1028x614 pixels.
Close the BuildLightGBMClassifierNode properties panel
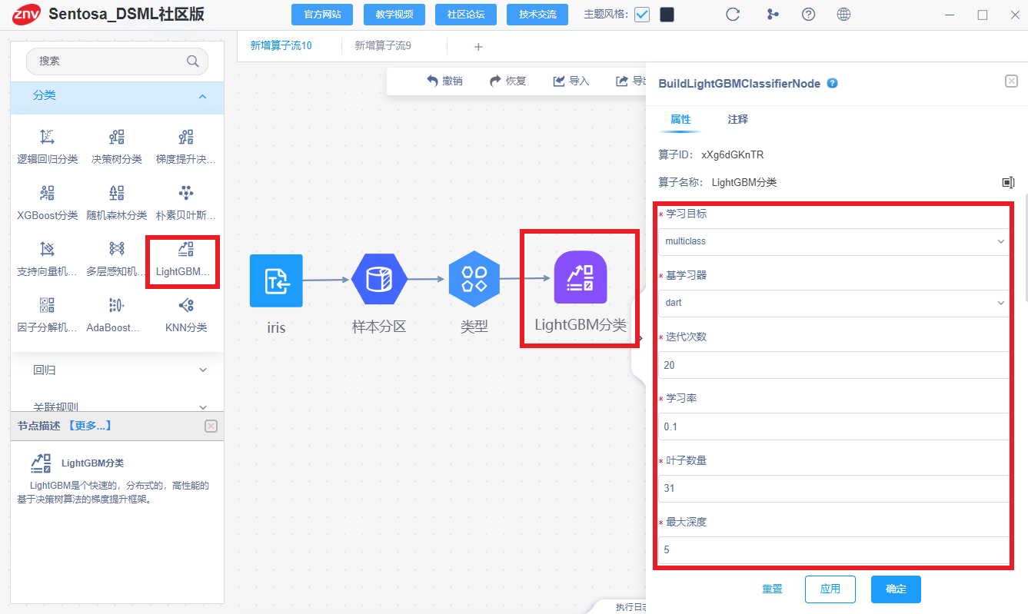tap(1011, 81)
